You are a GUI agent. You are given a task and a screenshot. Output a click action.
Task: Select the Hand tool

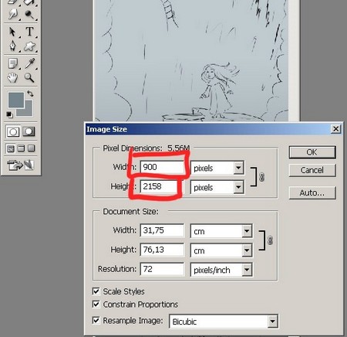12,77
